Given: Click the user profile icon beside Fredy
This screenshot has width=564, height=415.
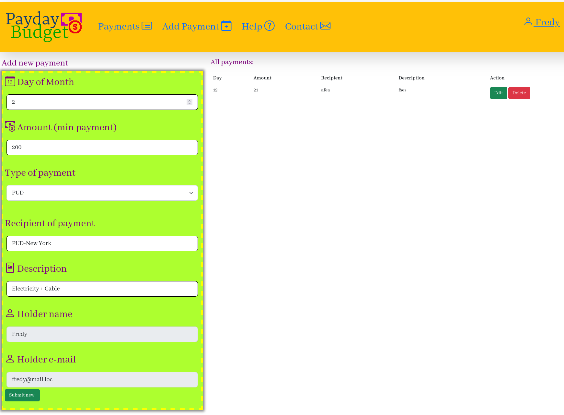Looking at the screenshot, I should click(528, 22).
